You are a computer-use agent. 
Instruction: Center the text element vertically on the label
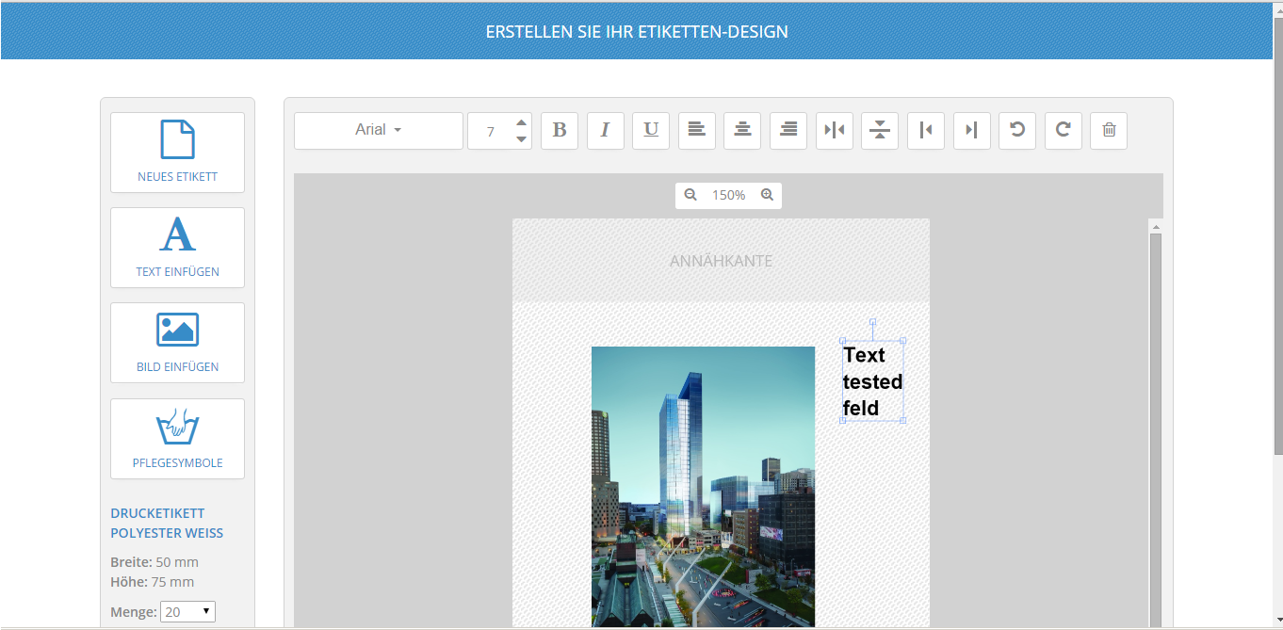[x=879, y=130]
